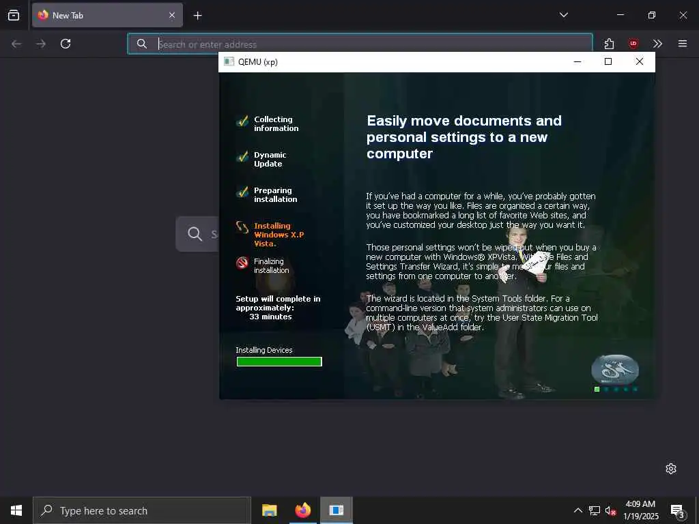Open the clock showing 4:09 AM
The height and width of the screenshot is (524, 699).
tap(640, 510)
